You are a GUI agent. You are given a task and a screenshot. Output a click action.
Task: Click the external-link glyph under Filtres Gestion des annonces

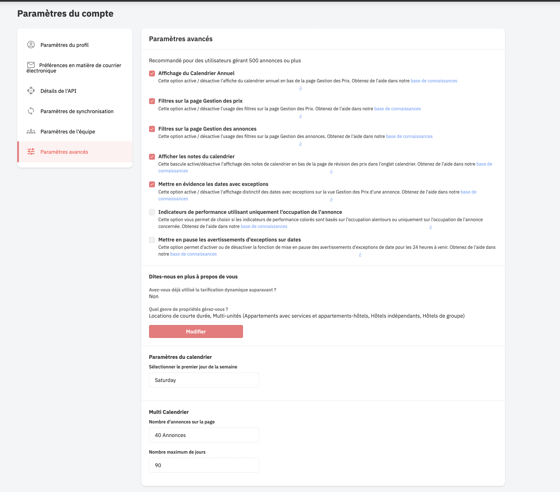(x=301, y=144)
